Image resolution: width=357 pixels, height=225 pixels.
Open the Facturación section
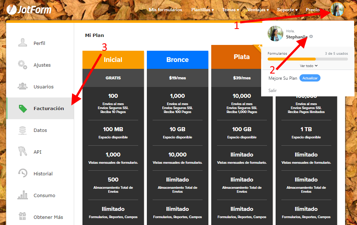point(40,108)
